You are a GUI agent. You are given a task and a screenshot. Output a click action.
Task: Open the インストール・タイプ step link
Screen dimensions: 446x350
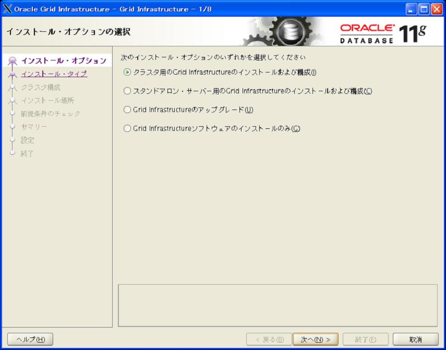click(54, 74)
